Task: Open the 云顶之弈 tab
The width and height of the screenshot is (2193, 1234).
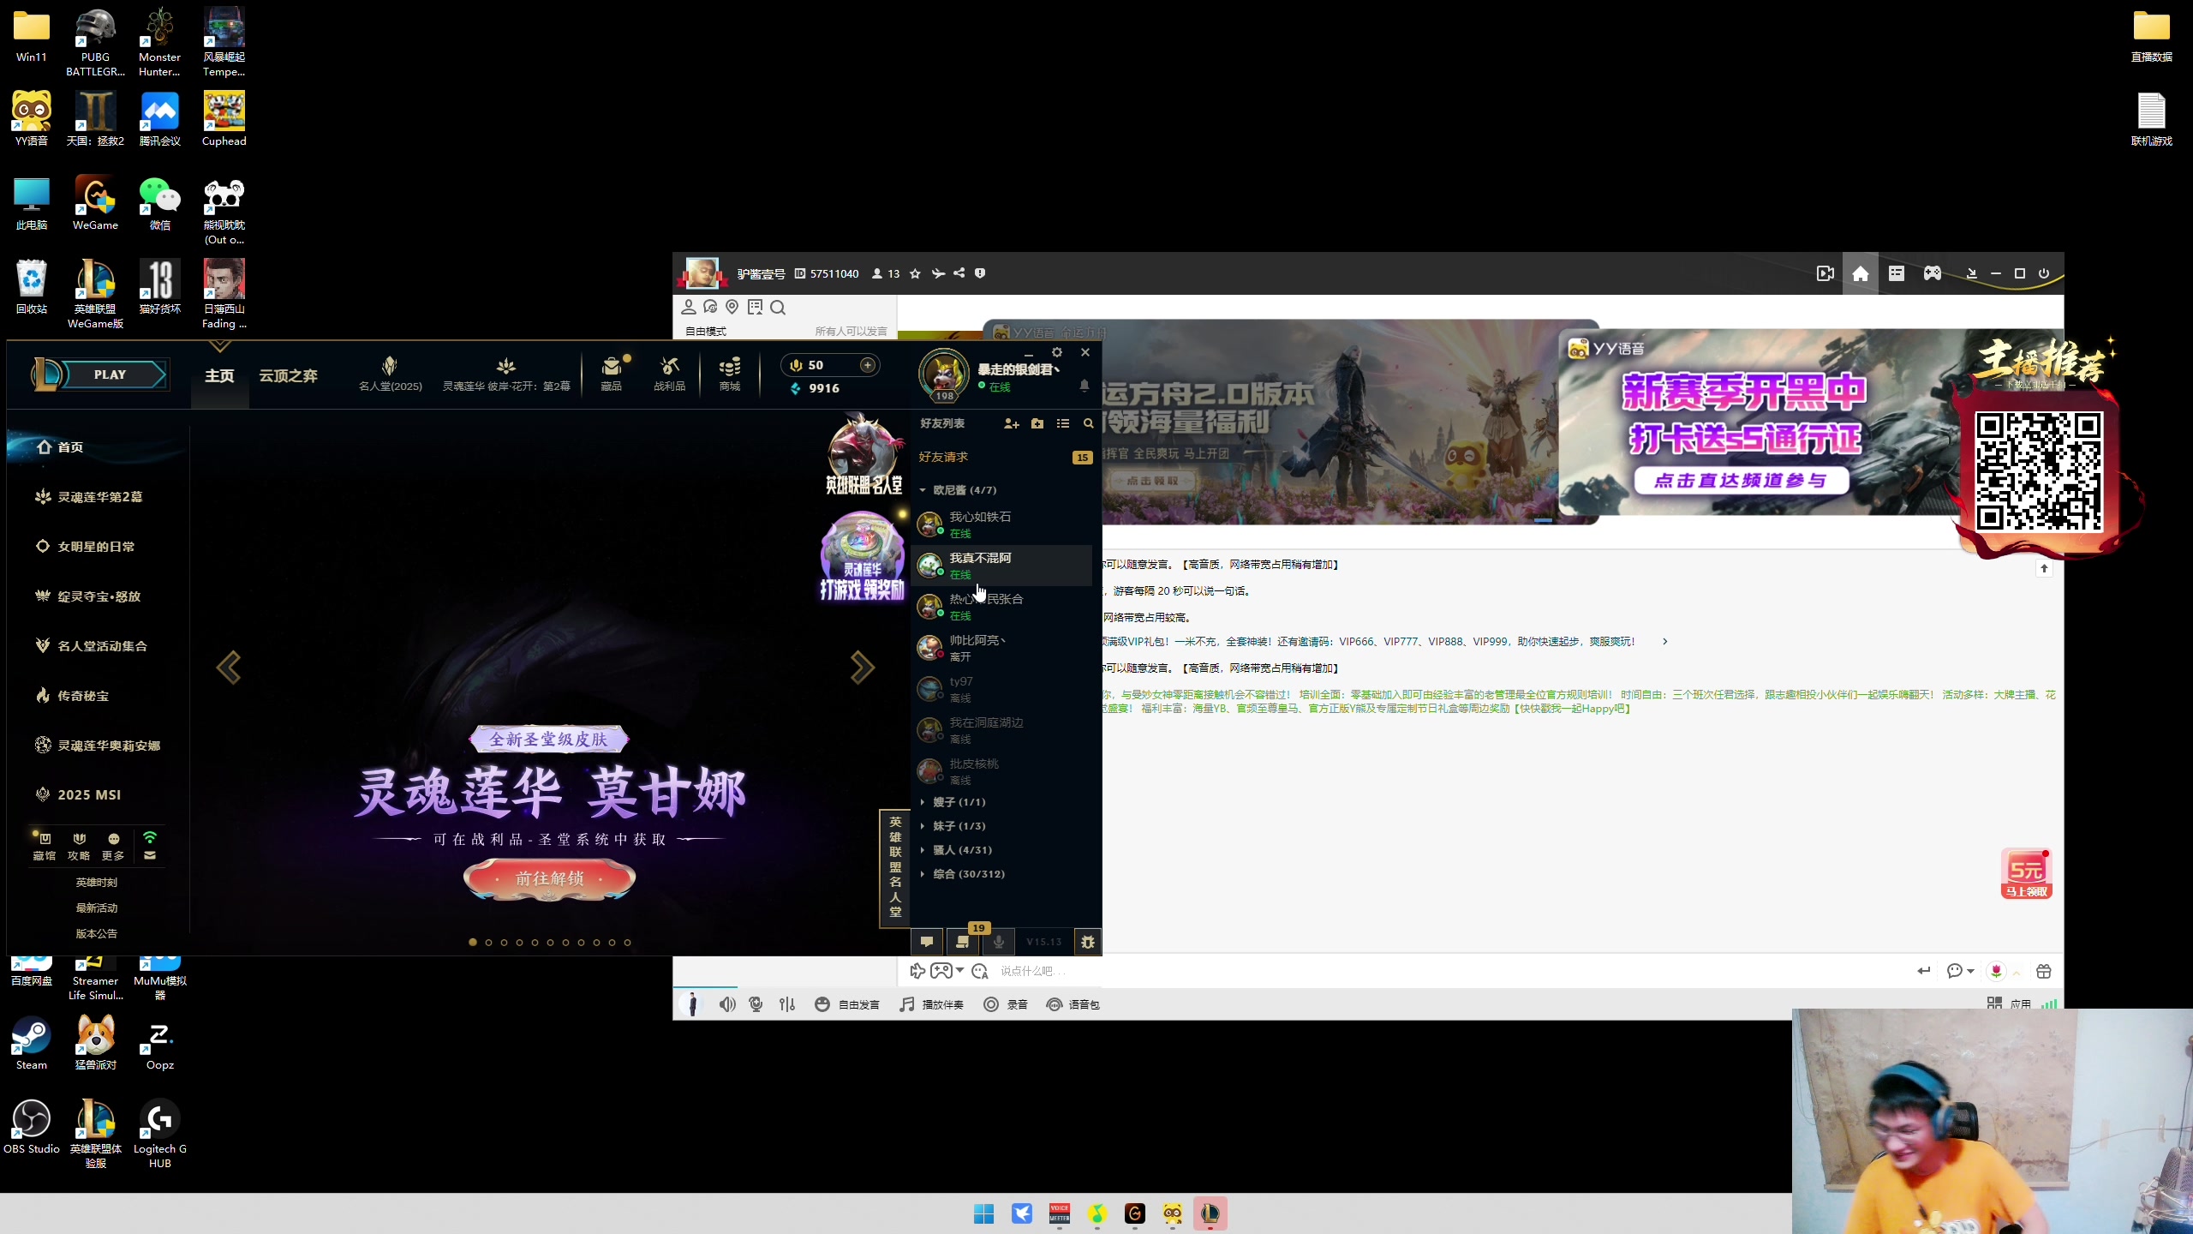Action: click(x=289, y=375)
